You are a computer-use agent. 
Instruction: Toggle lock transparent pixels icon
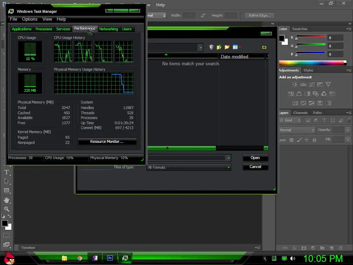[291, 140]
